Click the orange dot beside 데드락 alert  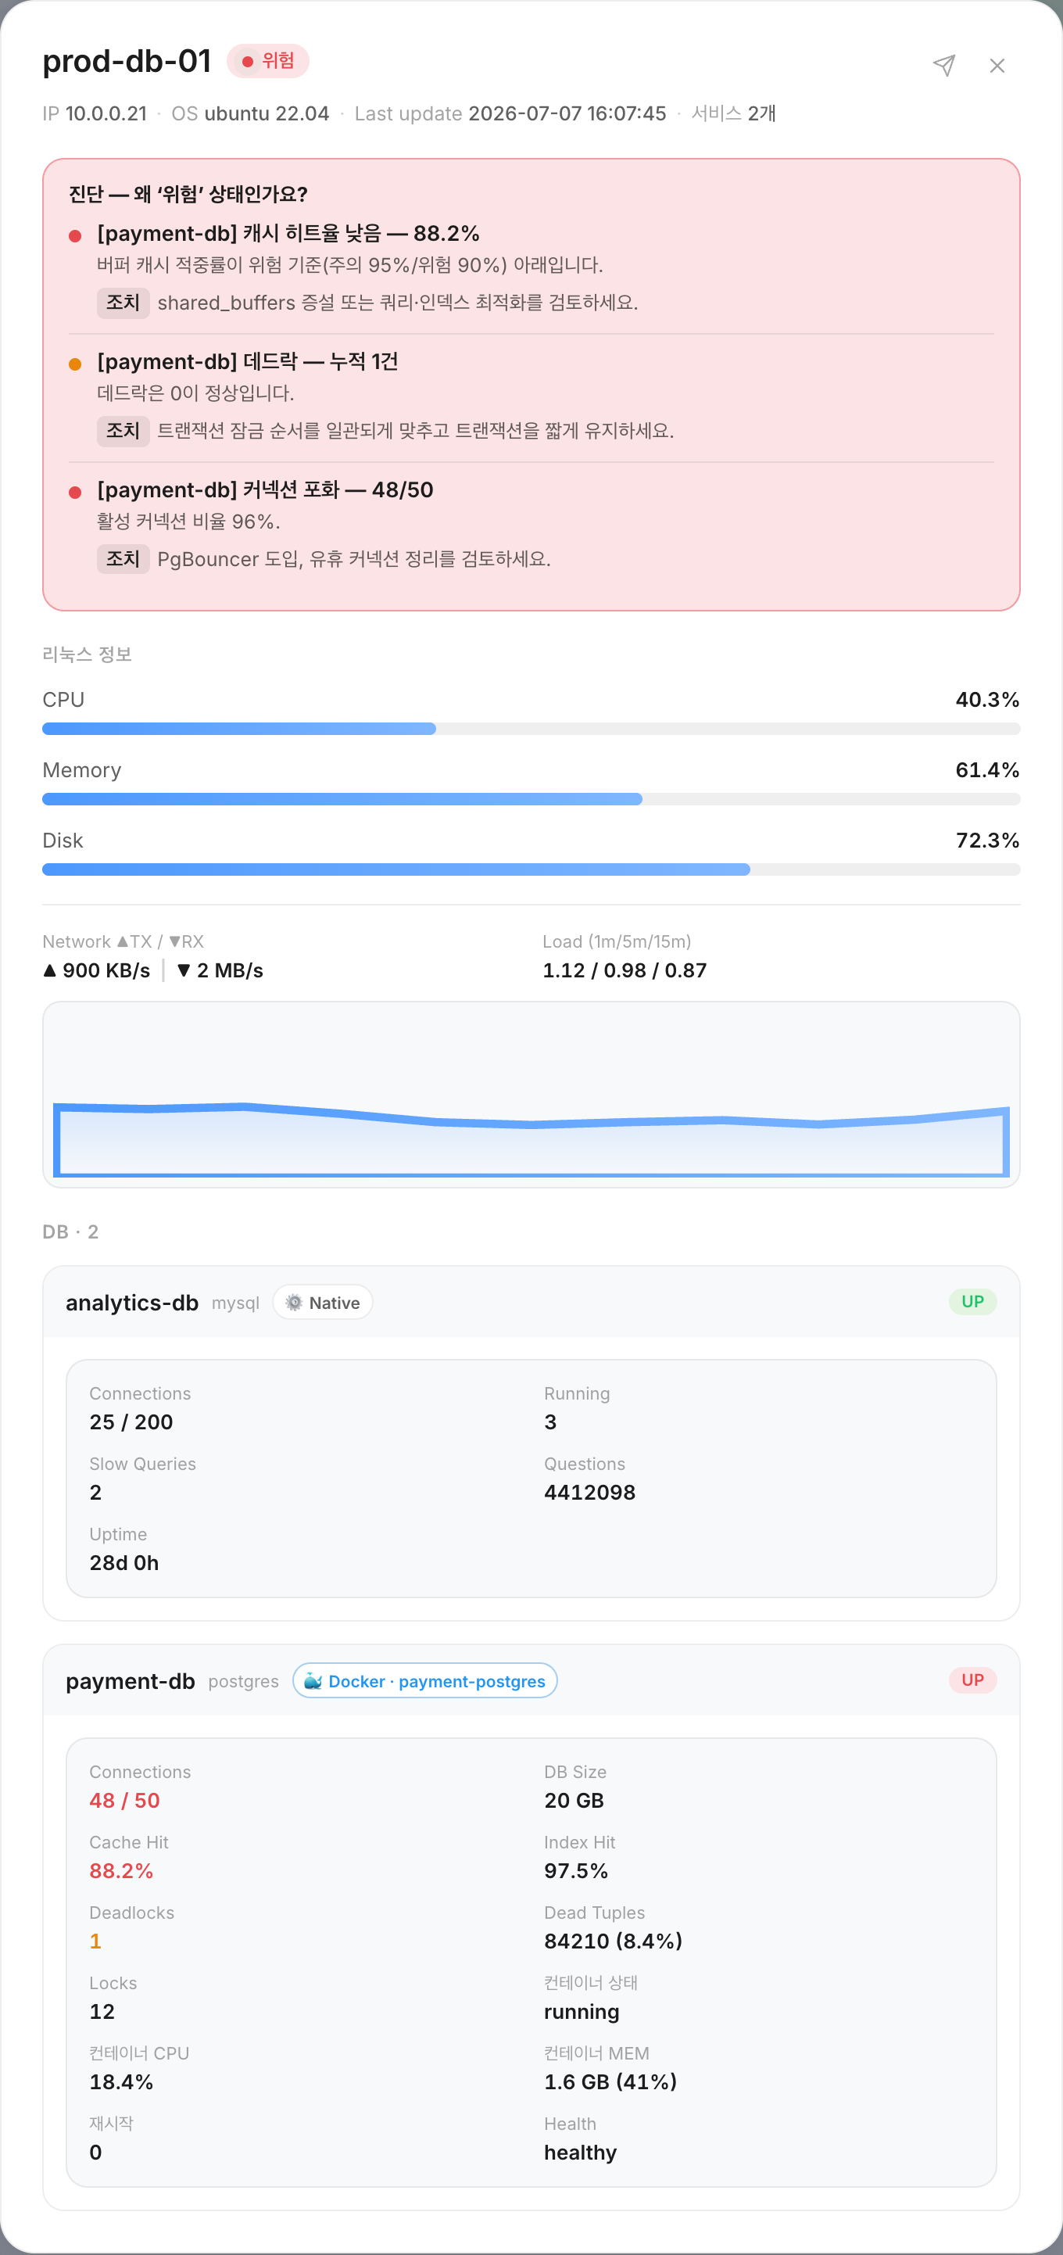(x=75, y=364)
